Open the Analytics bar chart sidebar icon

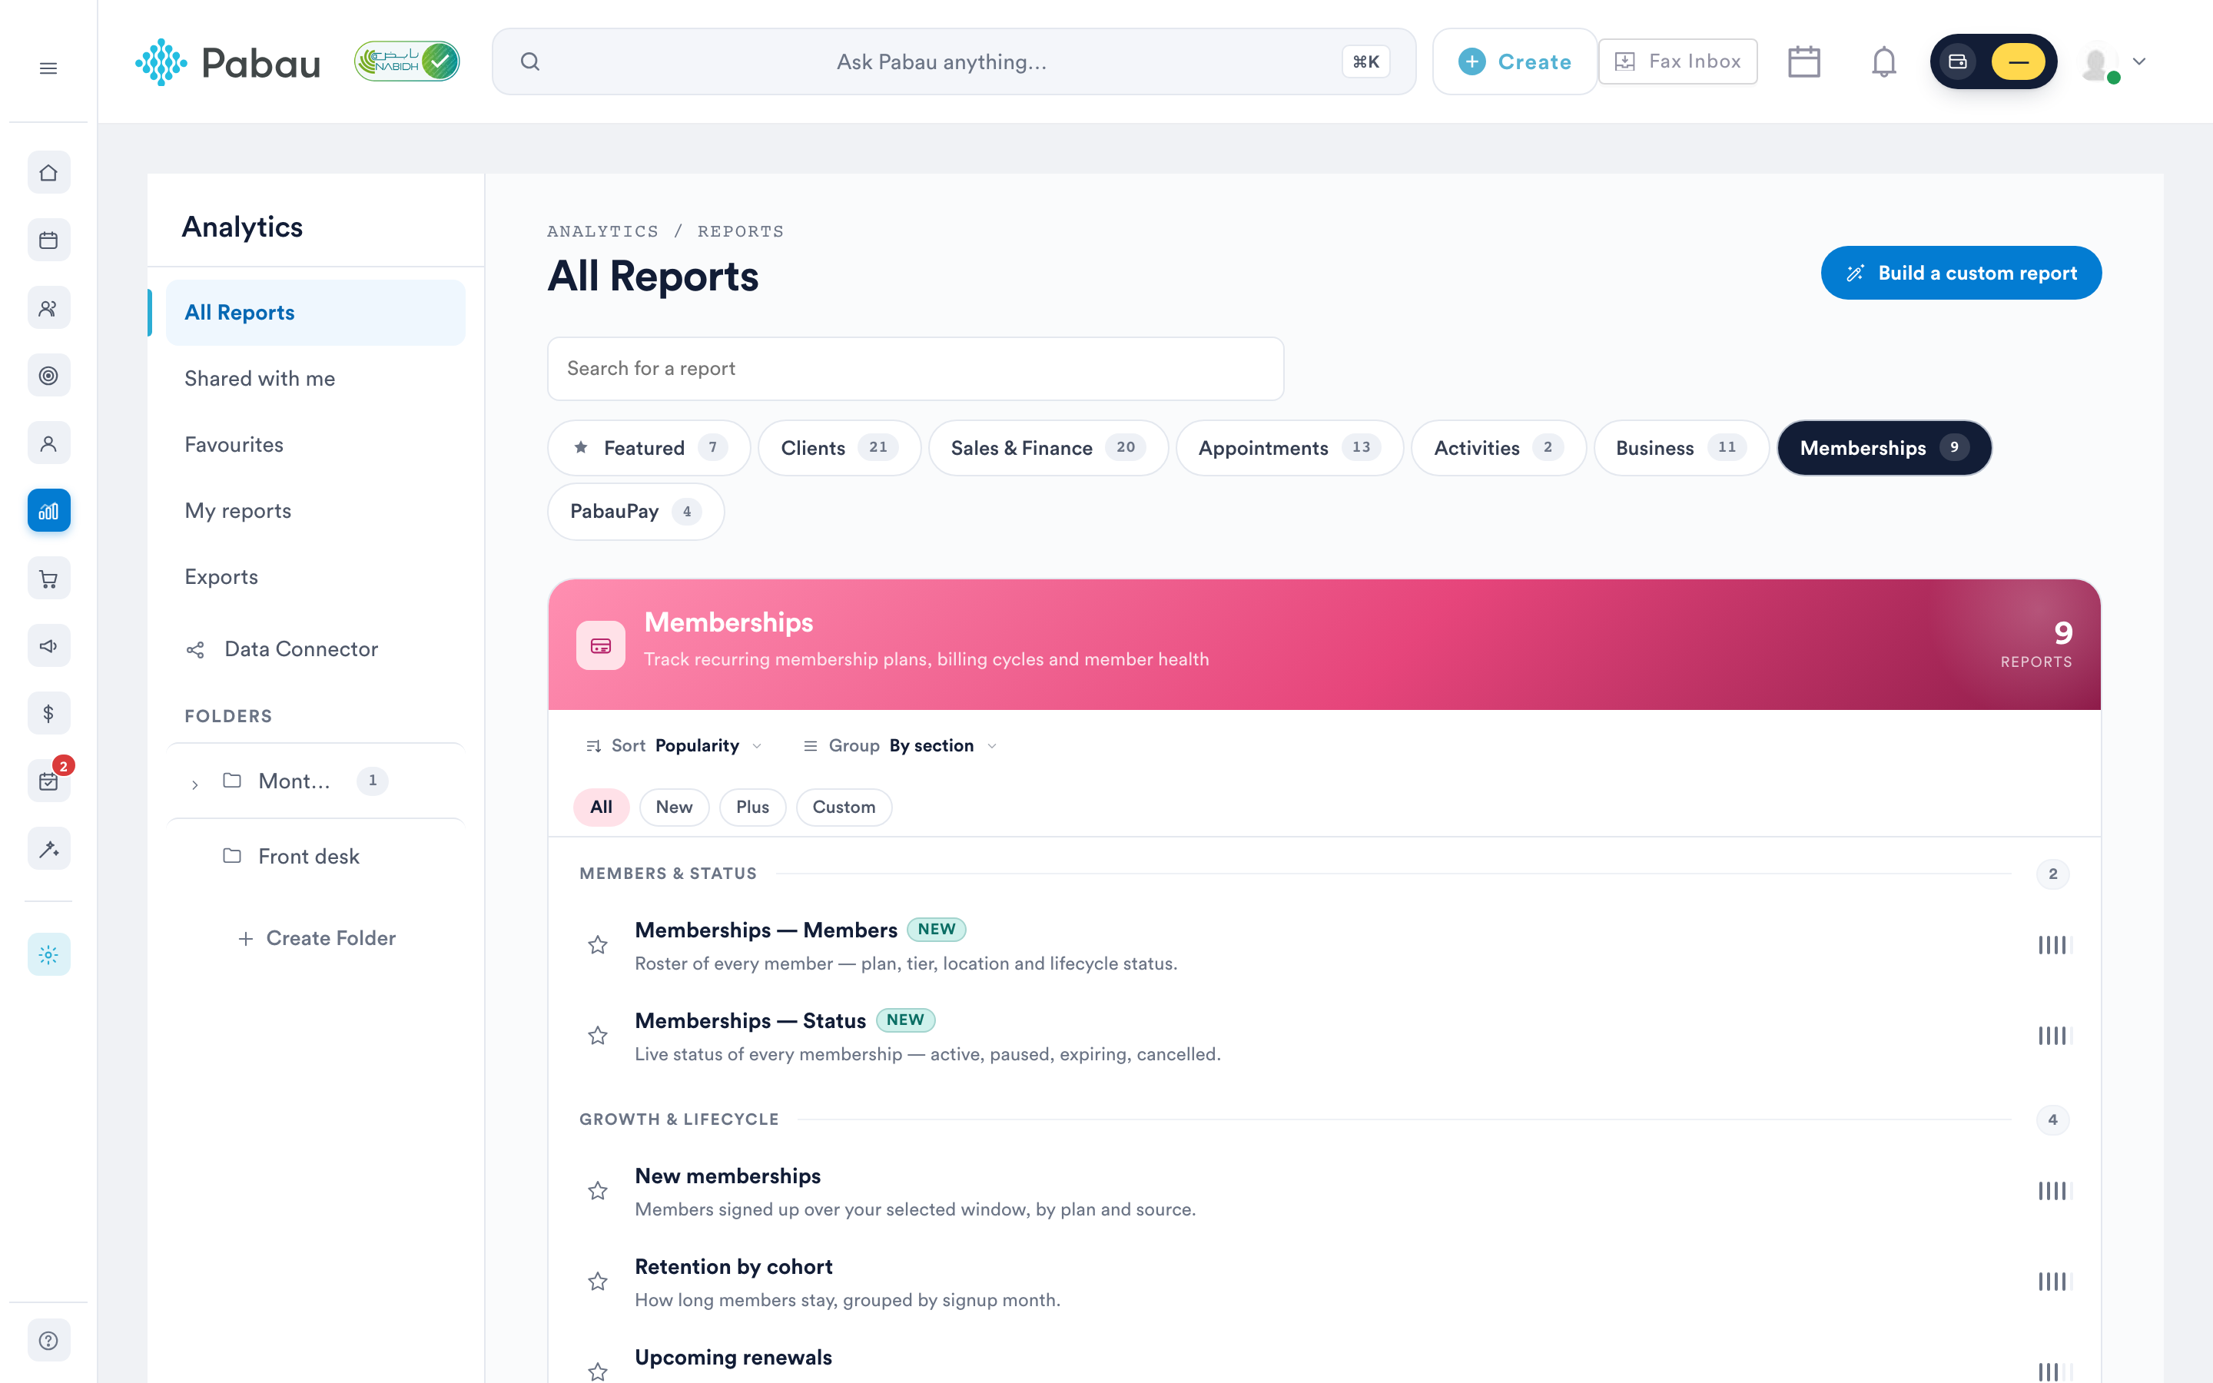tap(48, 510)
